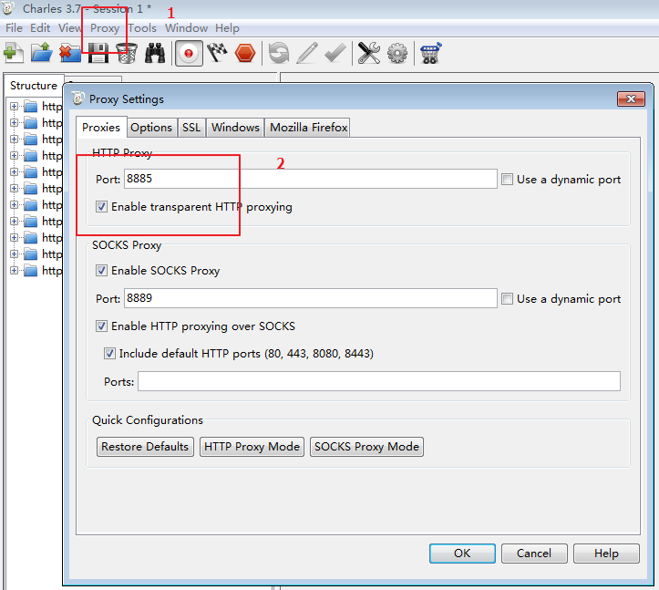Expand the sixth http tree node

click(x=15, y=189)
